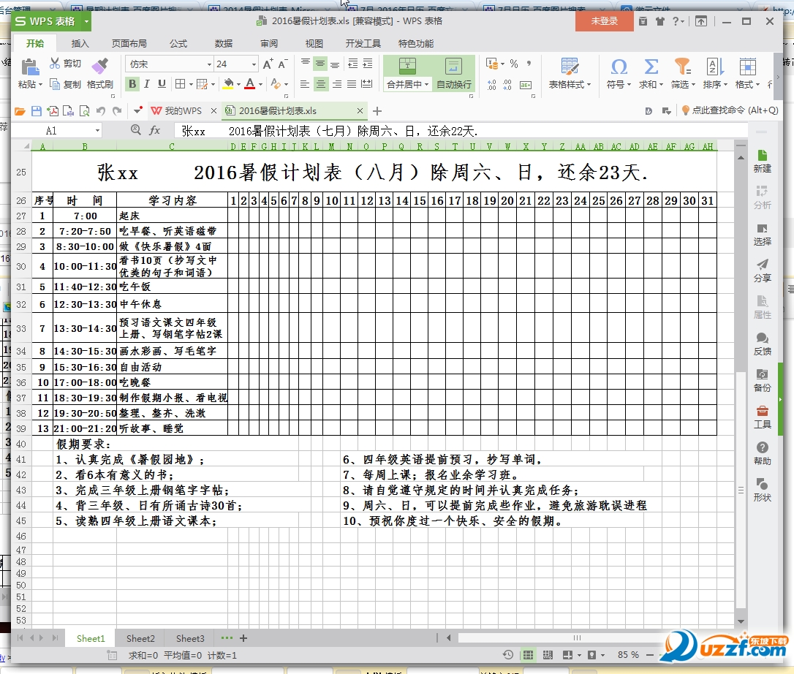Open the Name Box dropdown next to A1

click(x=98, y=131)
